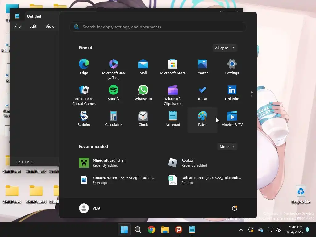Open VM6 user account menu
Screen dimensions: 316x237
pos(90,208)
